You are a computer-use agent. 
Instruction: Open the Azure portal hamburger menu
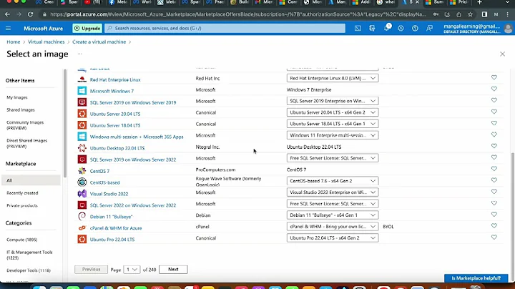click(8, 28)
